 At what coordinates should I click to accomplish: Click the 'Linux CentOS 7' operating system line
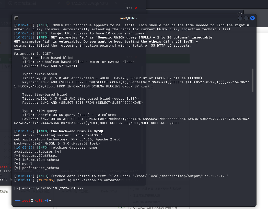(x=58, y=135)
